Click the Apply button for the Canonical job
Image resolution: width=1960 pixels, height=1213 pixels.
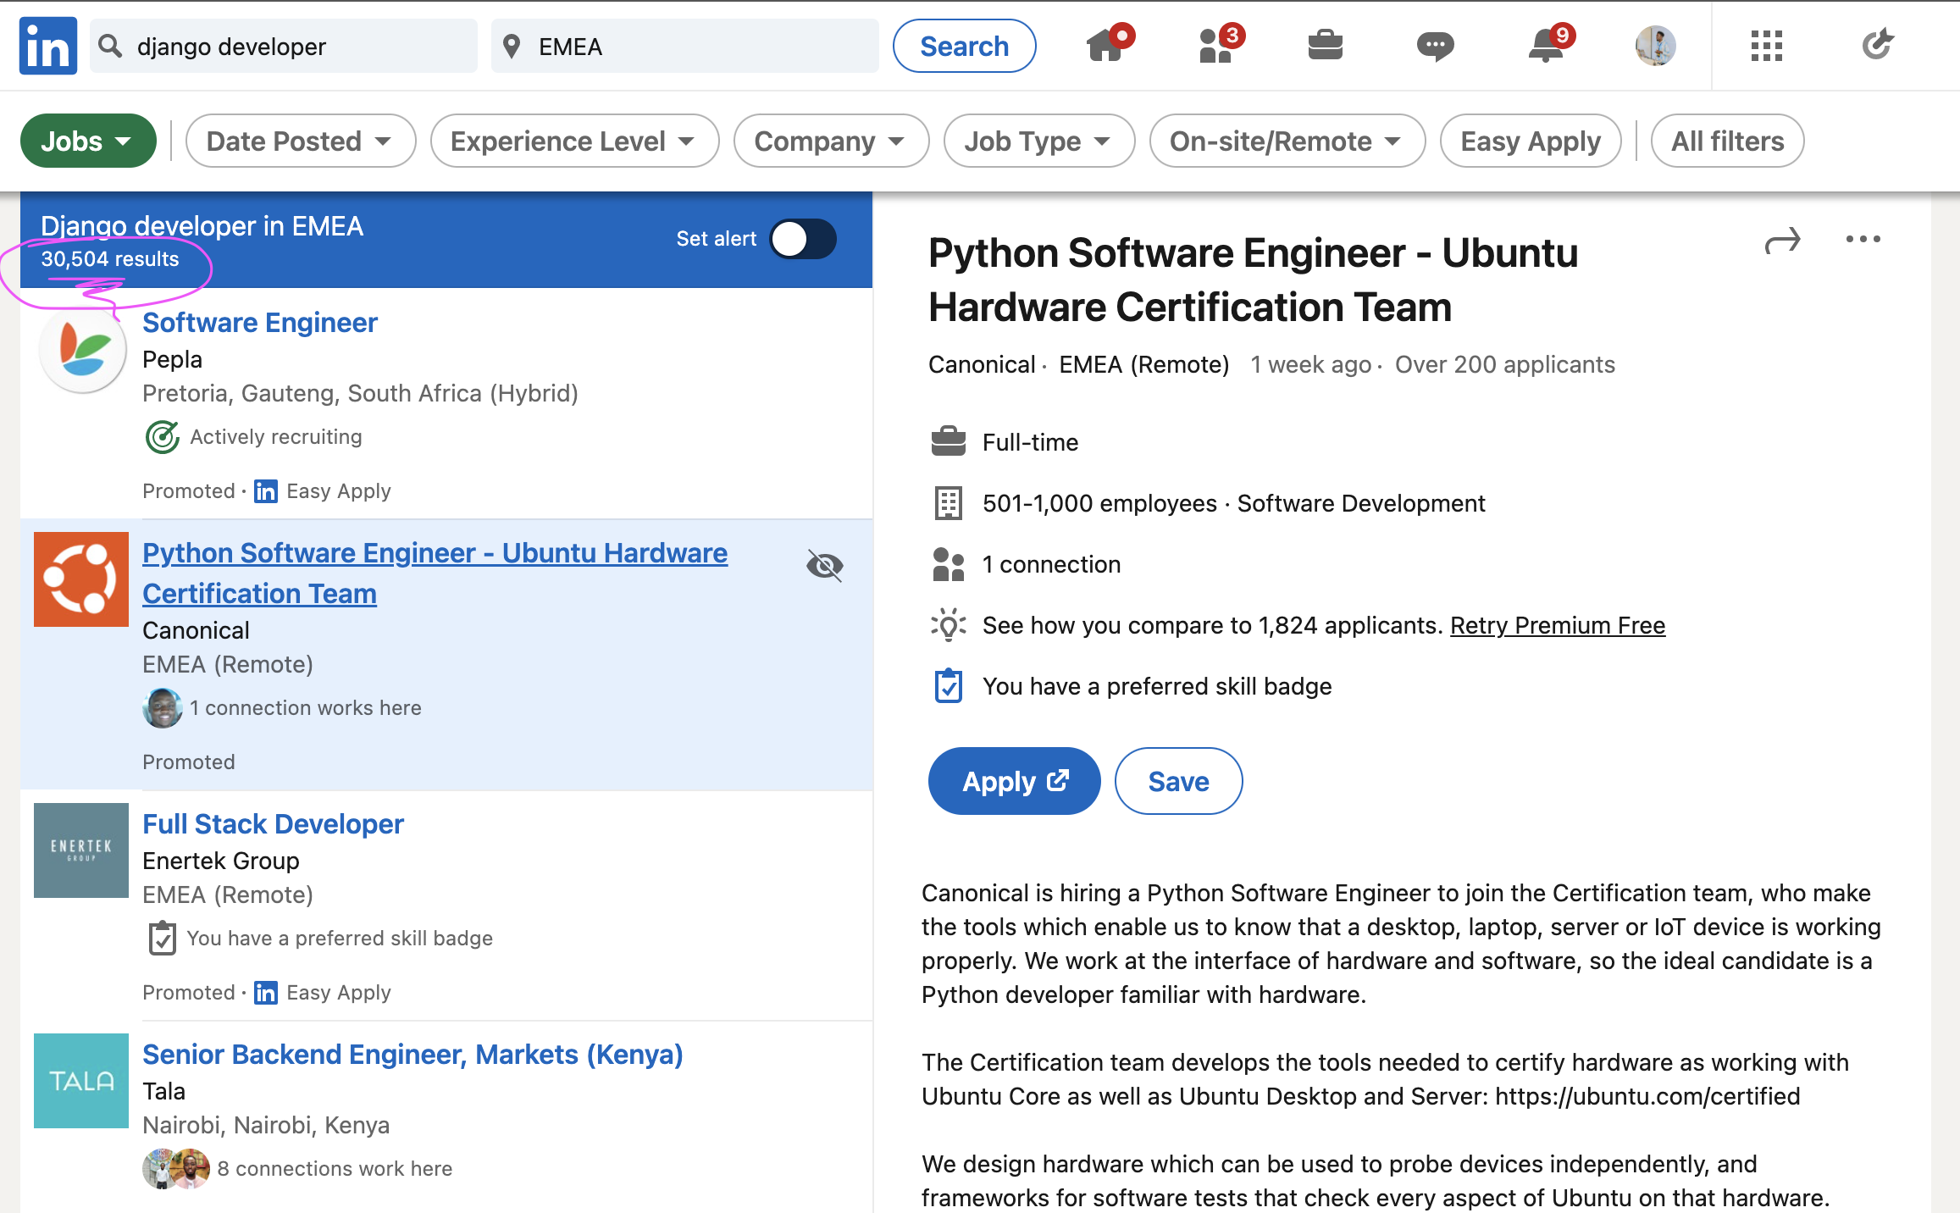click(x=1014, y=780)
